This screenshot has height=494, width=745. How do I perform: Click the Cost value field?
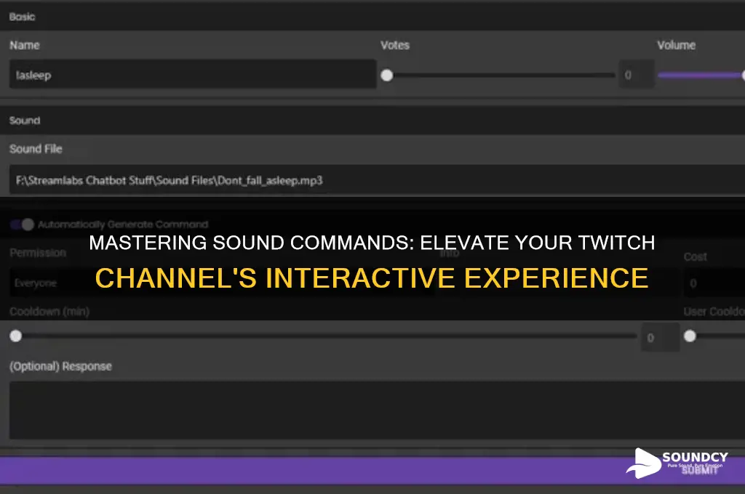tap(714, 283)
